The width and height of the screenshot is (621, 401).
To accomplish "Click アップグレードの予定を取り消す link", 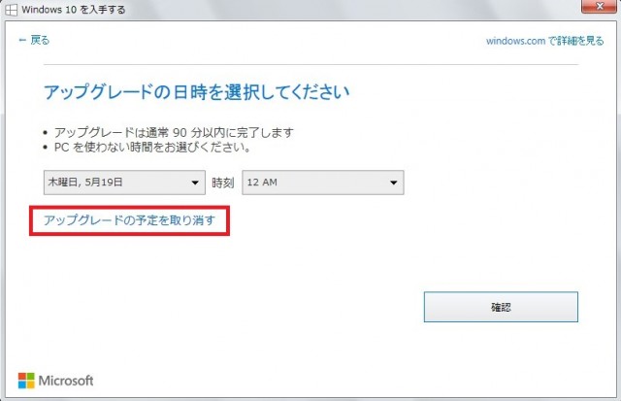I will coord(129,220).
